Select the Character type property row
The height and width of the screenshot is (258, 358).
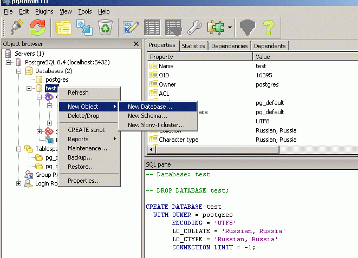[x=253, y=140]
